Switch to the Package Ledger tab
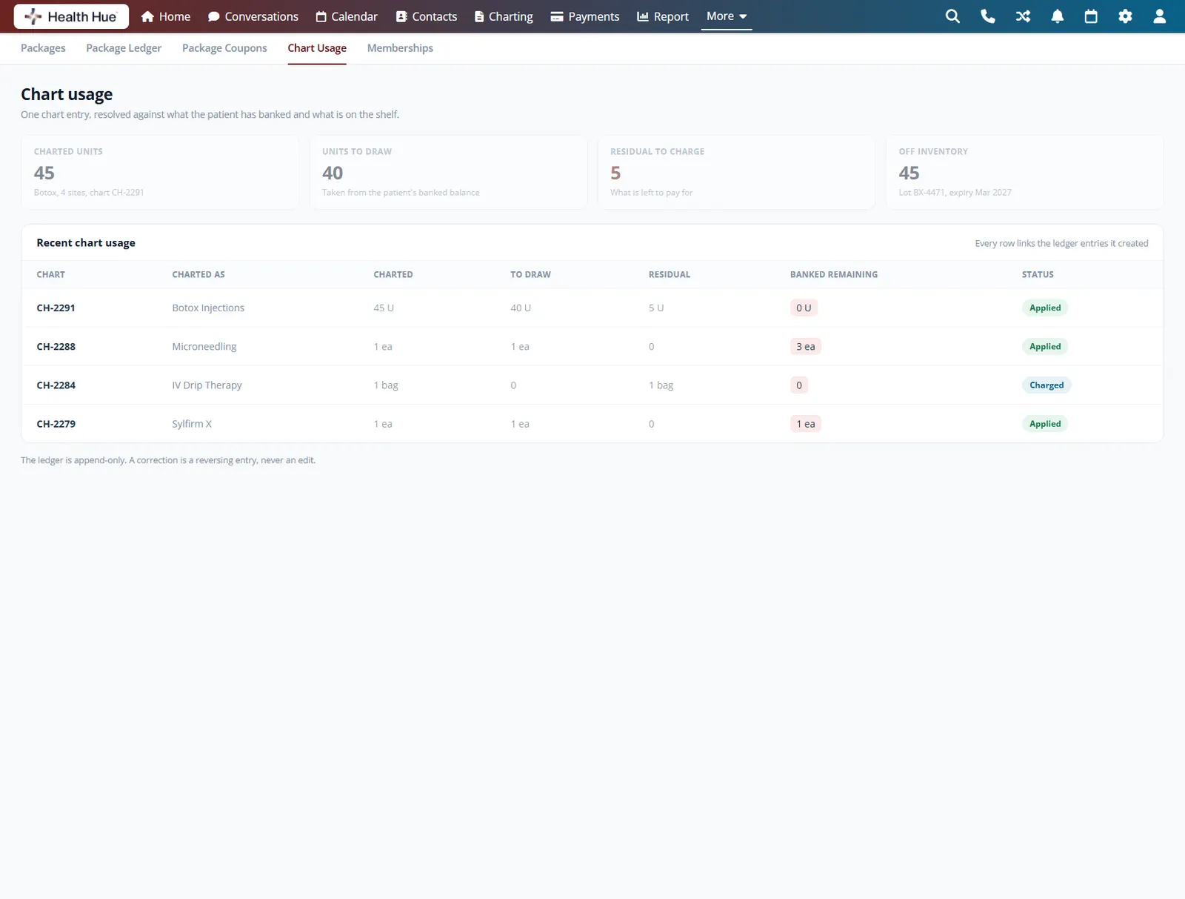Viewport: 1185px width, 899px height. 124,48
